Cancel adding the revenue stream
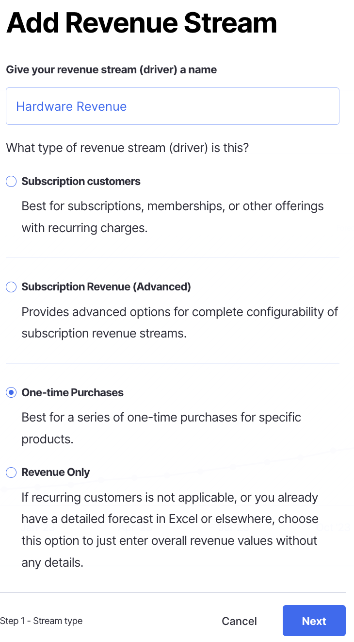The width and height of the screenshot is (354, 642). 239,621
